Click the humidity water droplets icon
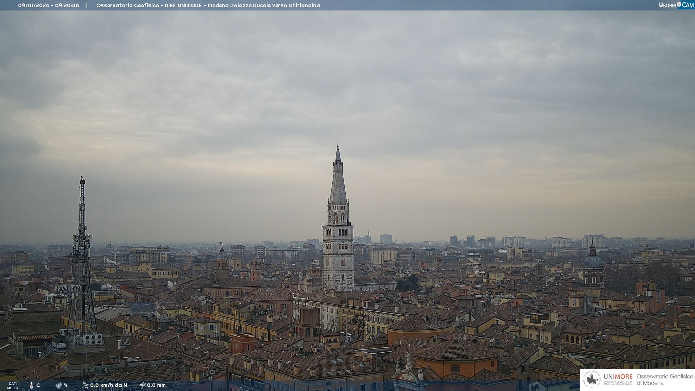Viewport: 695px width, 391px height. pos(59,385)
